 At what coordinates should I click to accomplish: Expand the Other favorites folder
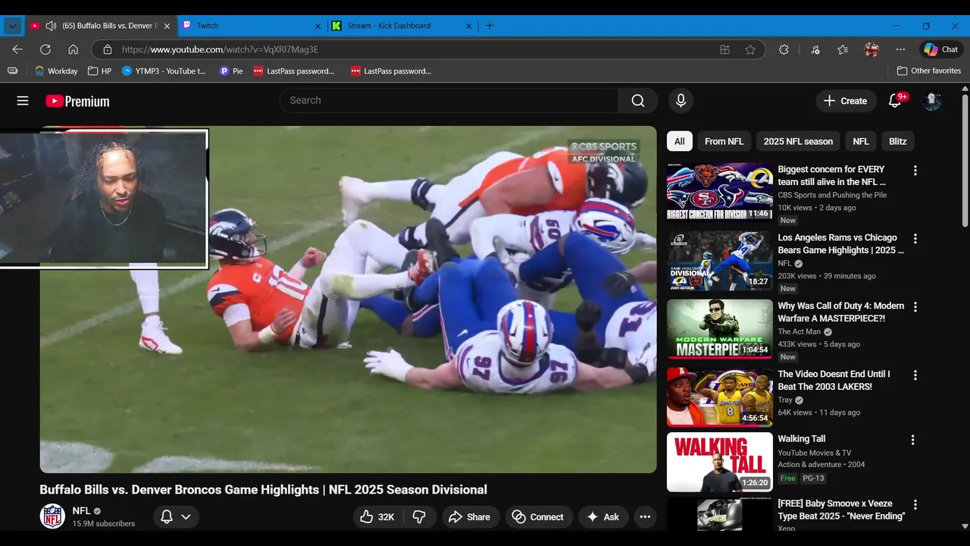point(928,71)
